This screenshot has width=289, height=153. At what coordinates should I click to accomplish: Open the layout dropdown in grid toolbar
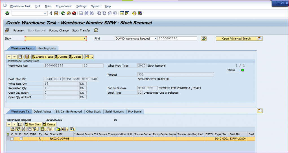coord(65,129)
